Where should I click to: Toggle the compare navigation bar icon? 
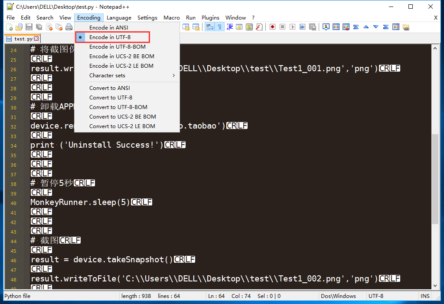point(396,27)
